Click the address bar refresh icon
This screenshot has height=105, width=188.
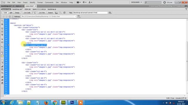click(x=10, y=17)
